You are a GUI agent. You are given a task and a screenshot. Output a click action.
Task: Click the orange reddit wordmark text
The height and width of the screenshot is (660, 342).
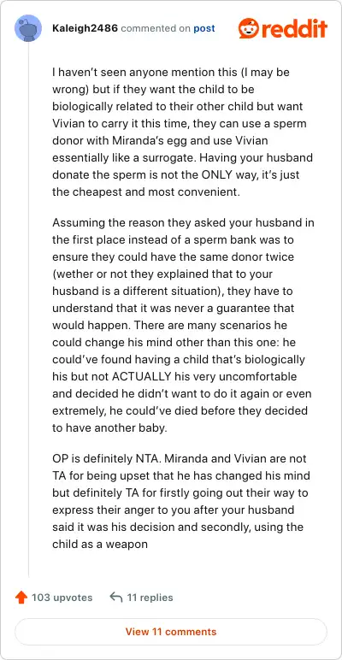pos(295,28)
